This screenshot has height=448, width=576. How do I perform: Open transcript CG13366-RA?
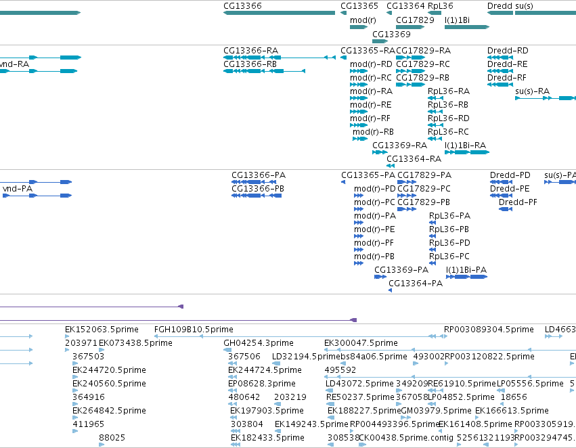(250, 51)
